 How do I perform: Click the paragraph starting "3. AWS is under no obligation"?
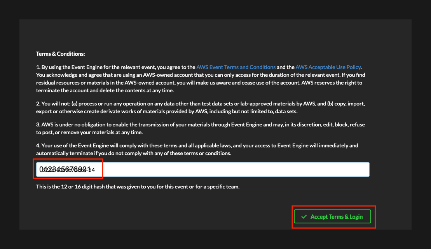click(201, 128)
